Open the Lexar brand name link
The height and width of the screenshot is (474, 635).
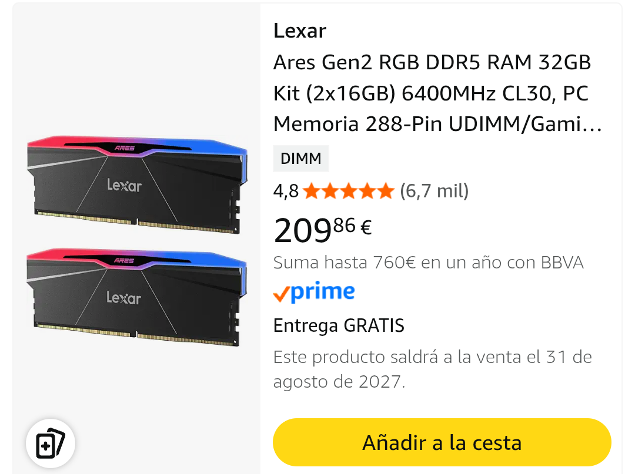(300, 31)
